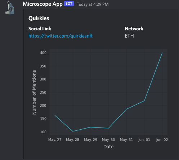
Task: Click the BOT badge next to the username
Action: [69, 4]
